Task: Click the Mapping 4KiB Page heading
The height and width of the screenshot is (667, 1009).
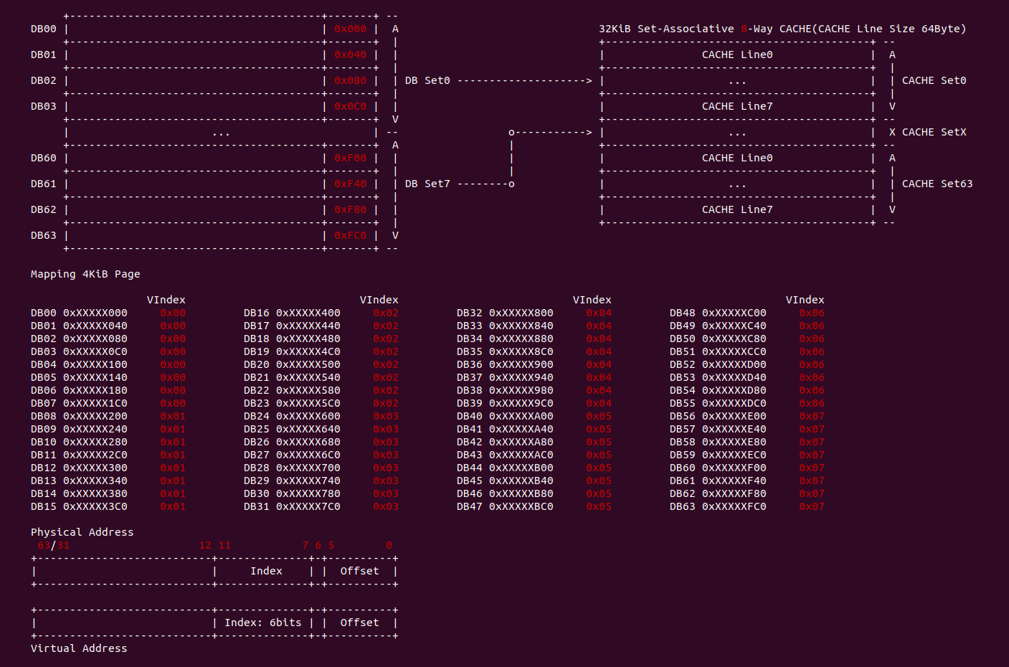Action: 85,275
